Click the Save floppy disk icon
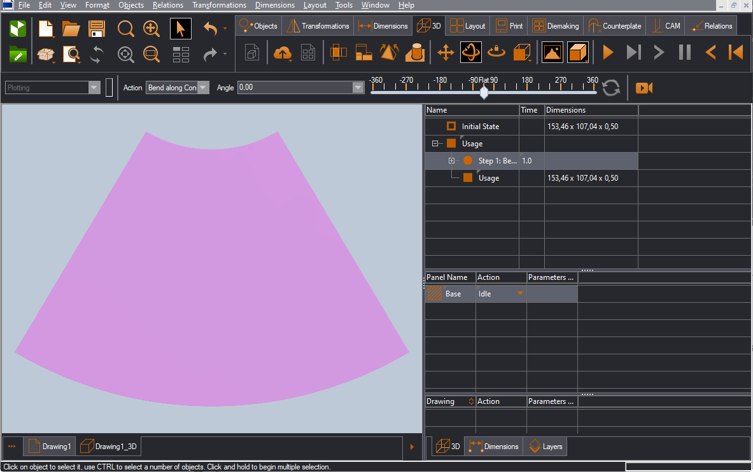This screenshot has height=472, width=753. [x=97, y=29]
